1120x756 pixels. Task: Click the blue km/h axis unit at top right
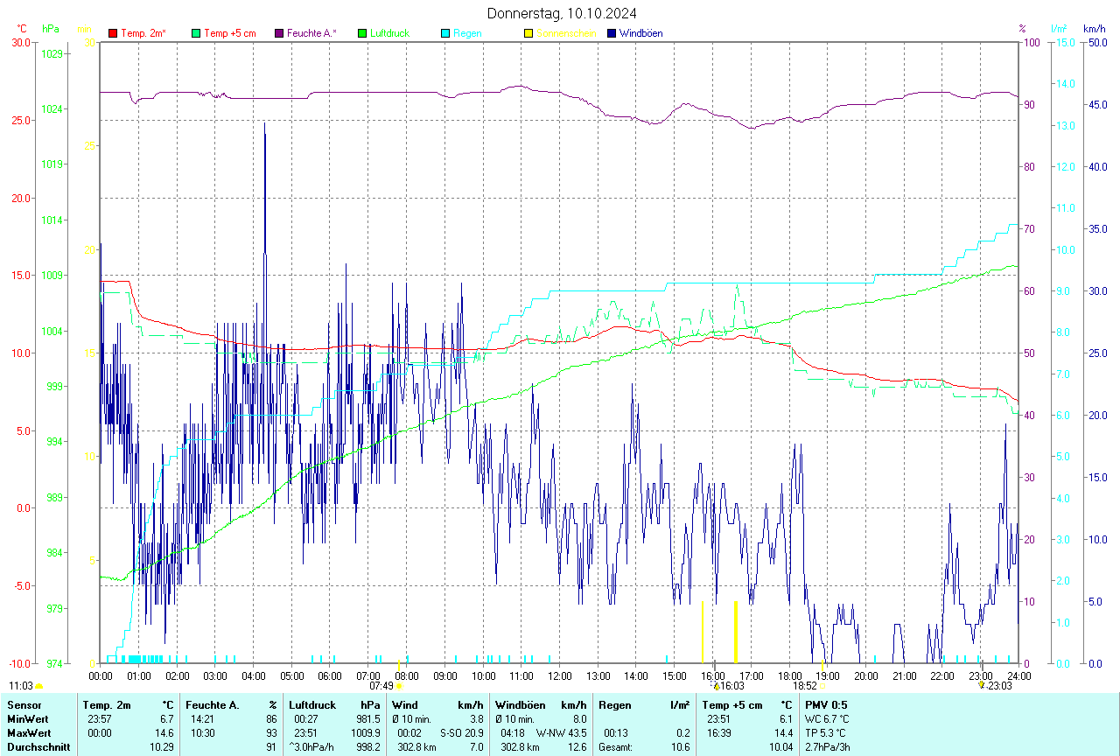pyautogui.click(x=1095, y=29)
